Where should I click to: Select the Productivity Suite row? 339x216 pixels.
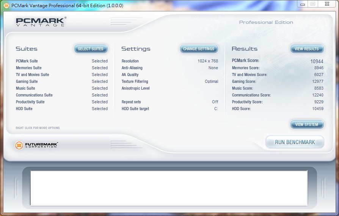61,102
